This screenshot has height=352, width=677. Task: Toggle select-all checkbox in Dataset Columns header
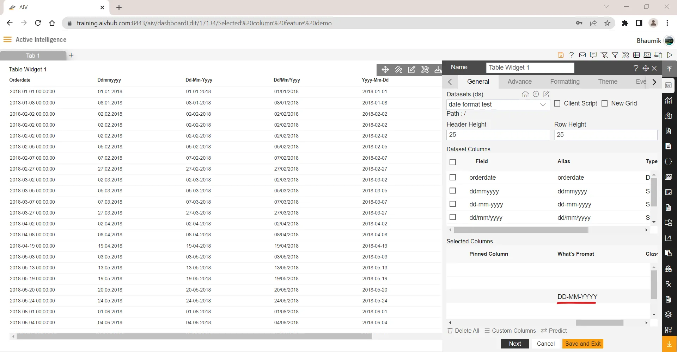(453, 162)
